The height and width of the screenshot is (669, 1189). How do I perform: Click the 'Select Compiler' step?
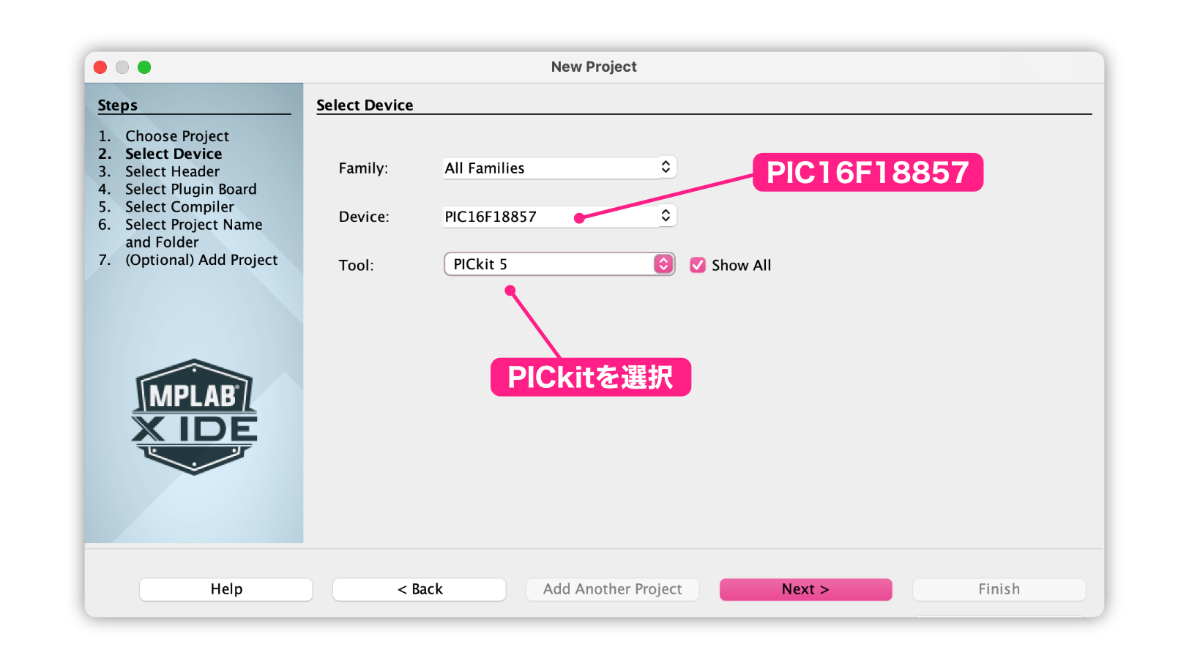pyautogui.click(x=179, y=207)
